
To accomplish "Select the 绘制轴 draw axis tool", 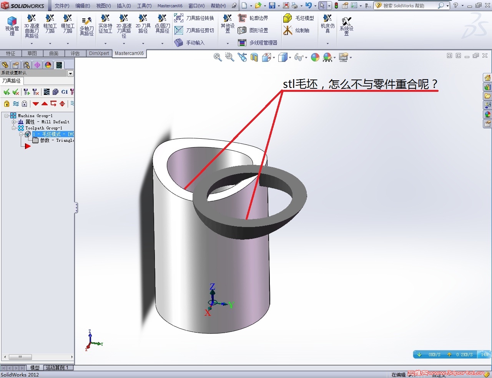I will [296, 30].
